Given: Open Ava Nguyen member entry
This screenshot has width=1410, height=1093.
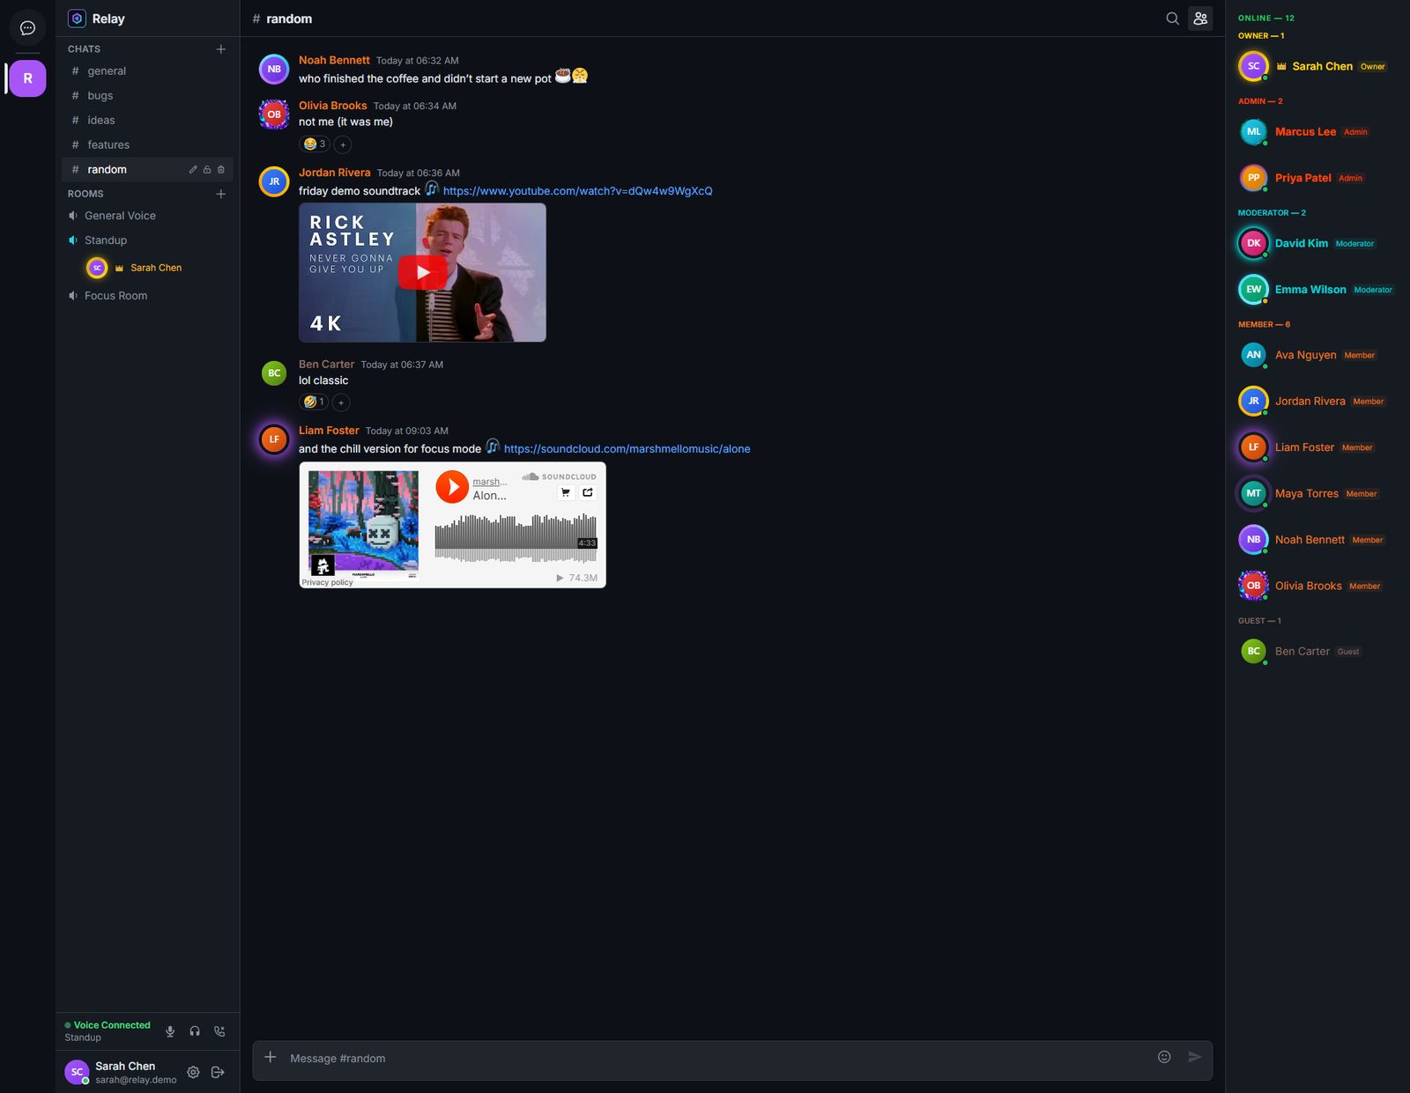Looking at the screenshot, I should [1317, 355].
